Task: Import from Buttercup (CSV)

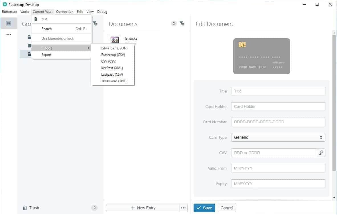Action: tap(113, 55)
